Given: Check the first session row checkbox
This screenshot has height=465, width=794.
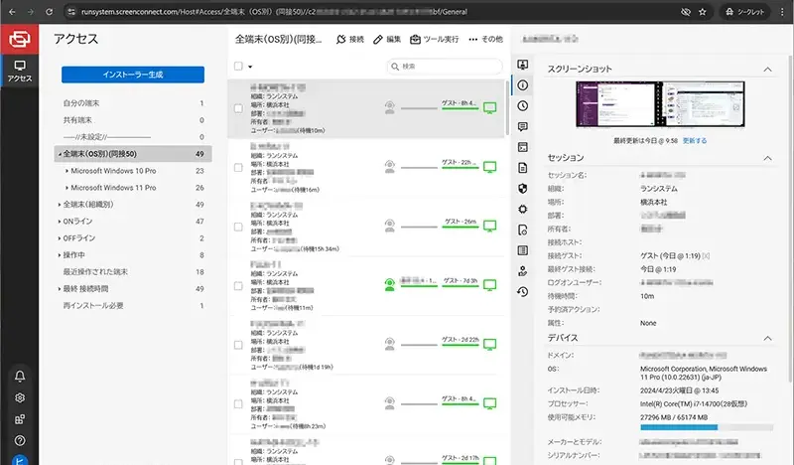Looking at the screenshot, I should (x=238, y=108).
